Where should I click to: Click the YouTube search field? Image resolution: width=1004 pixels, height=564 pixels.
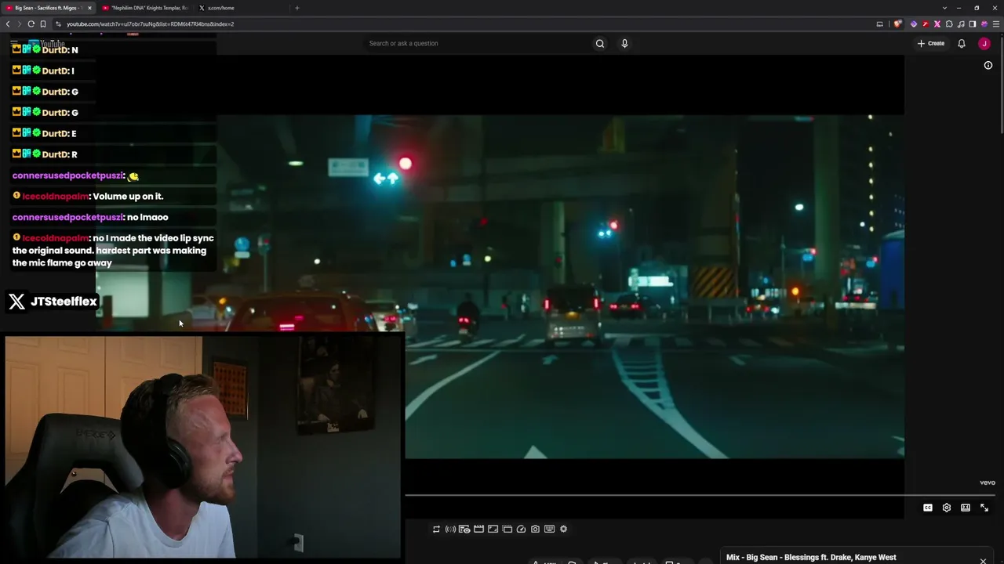pyautogui.click(x=475, y=44)
